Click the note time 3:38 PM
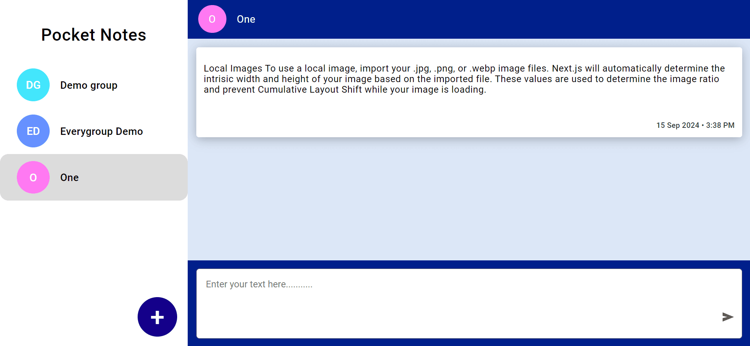This screenshot has height=346, width=750. [x=720, y=125]
